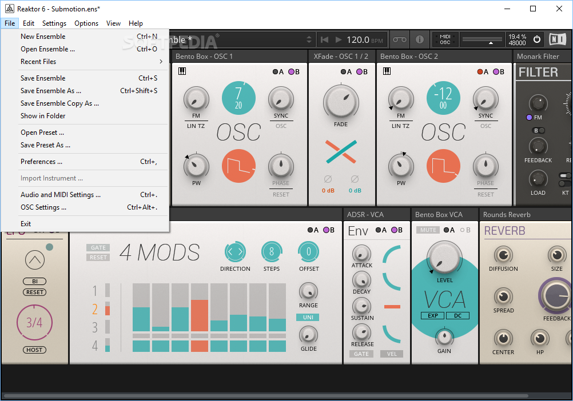Click the rewind to start transport button

pos(324,39)
